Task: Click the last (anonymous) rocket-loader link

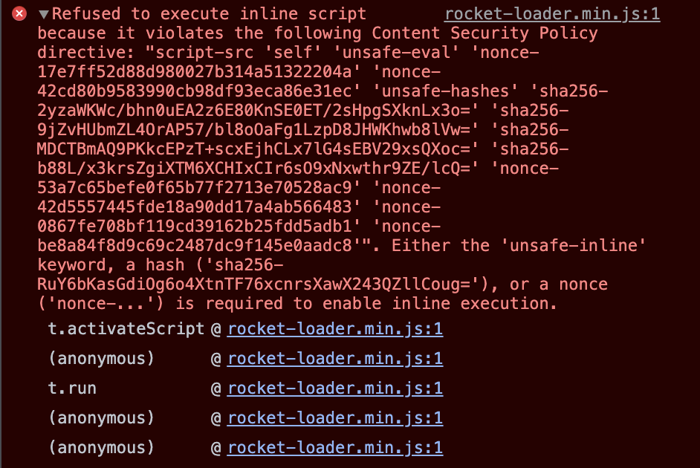Action: point(336,447)
